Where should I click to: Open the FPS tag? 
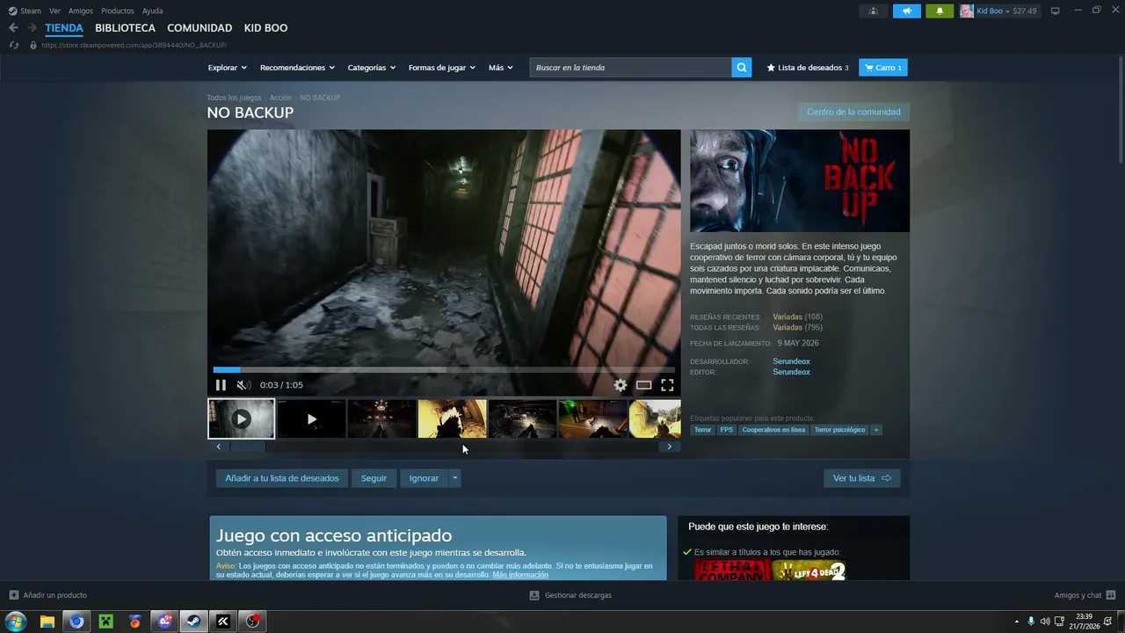click(727, 430)
